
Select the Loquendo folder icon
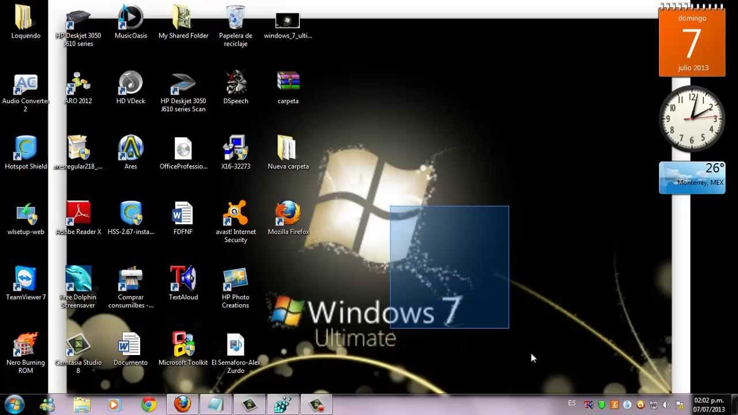pos(25,22)
